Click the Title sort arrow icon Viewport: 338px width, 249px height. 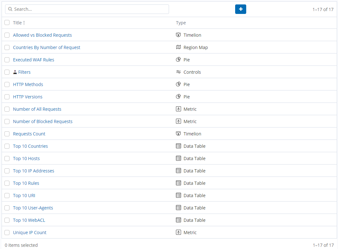(x=24, y=23)
